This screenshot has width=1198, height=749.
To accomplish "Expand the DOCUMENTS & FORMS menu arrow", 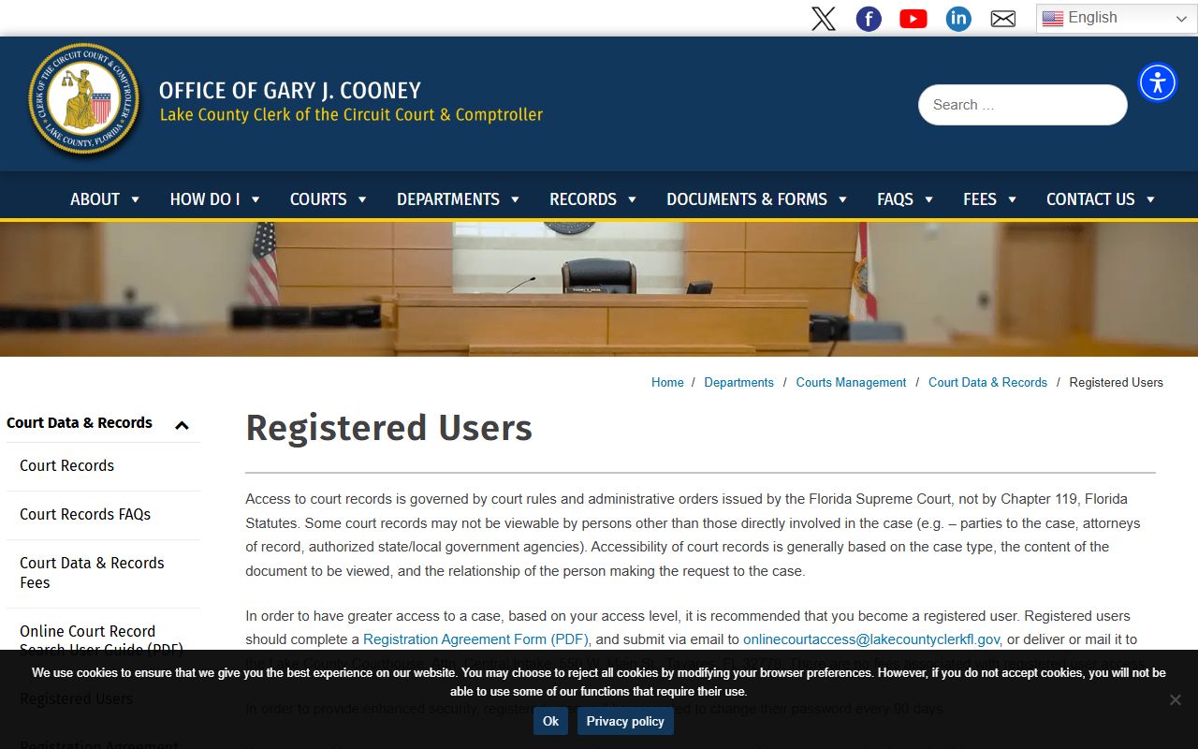I will (843, 199).
